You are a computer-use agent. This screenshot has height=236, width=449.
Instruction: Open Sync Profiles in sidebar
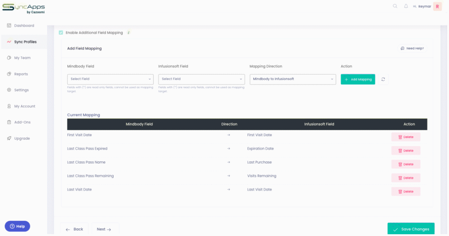(x=24, y=42)
